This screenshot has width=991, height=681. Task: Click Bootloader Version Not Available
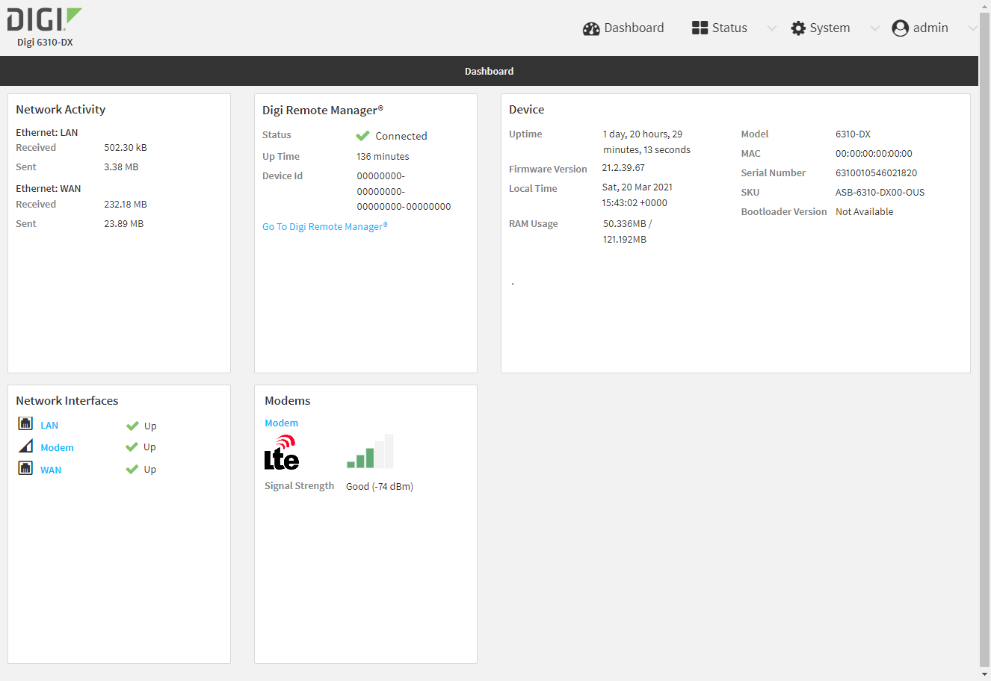click(864, 212)
